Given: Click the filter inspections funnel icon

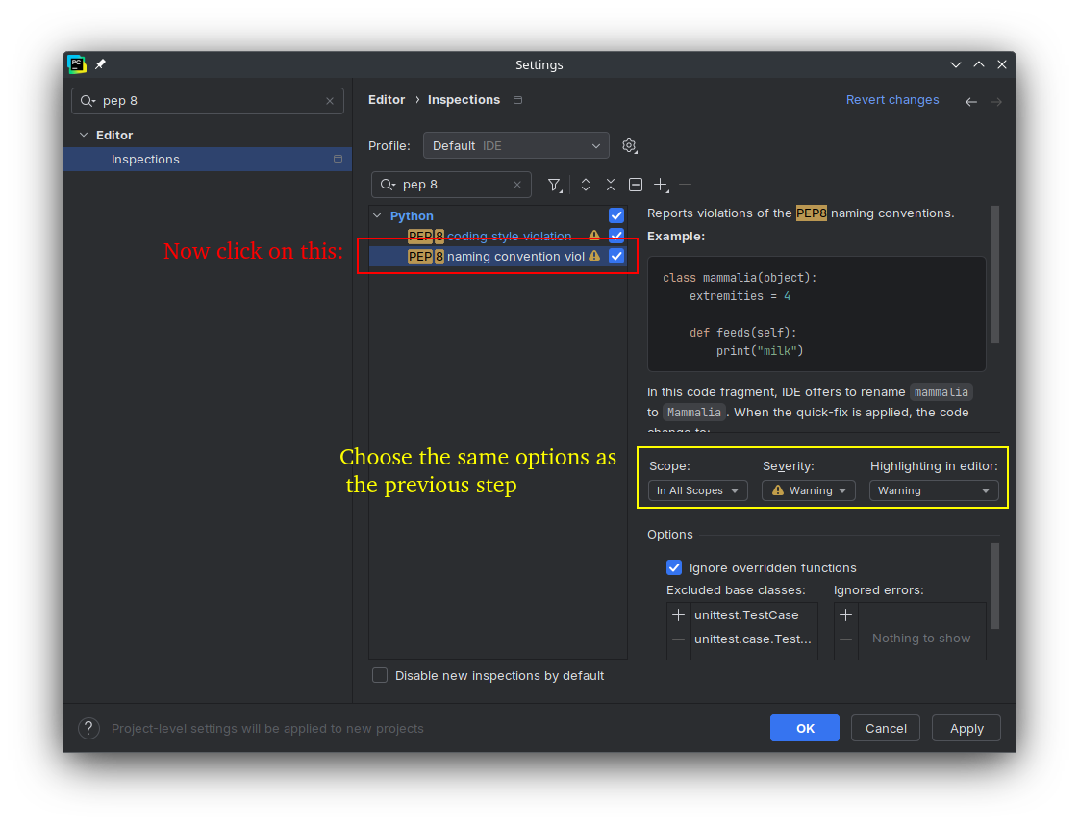Looking at the screenshot, I should [x=554, y=185].
